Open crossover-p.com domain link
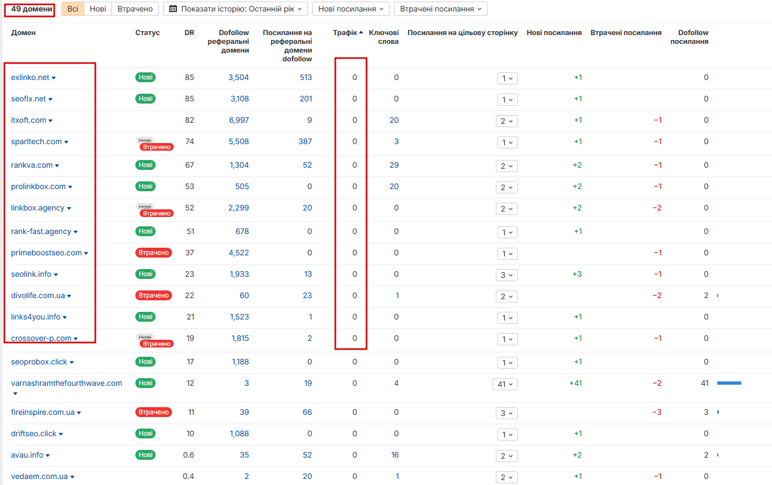The image size is (772, 485). tap(41, 338)
